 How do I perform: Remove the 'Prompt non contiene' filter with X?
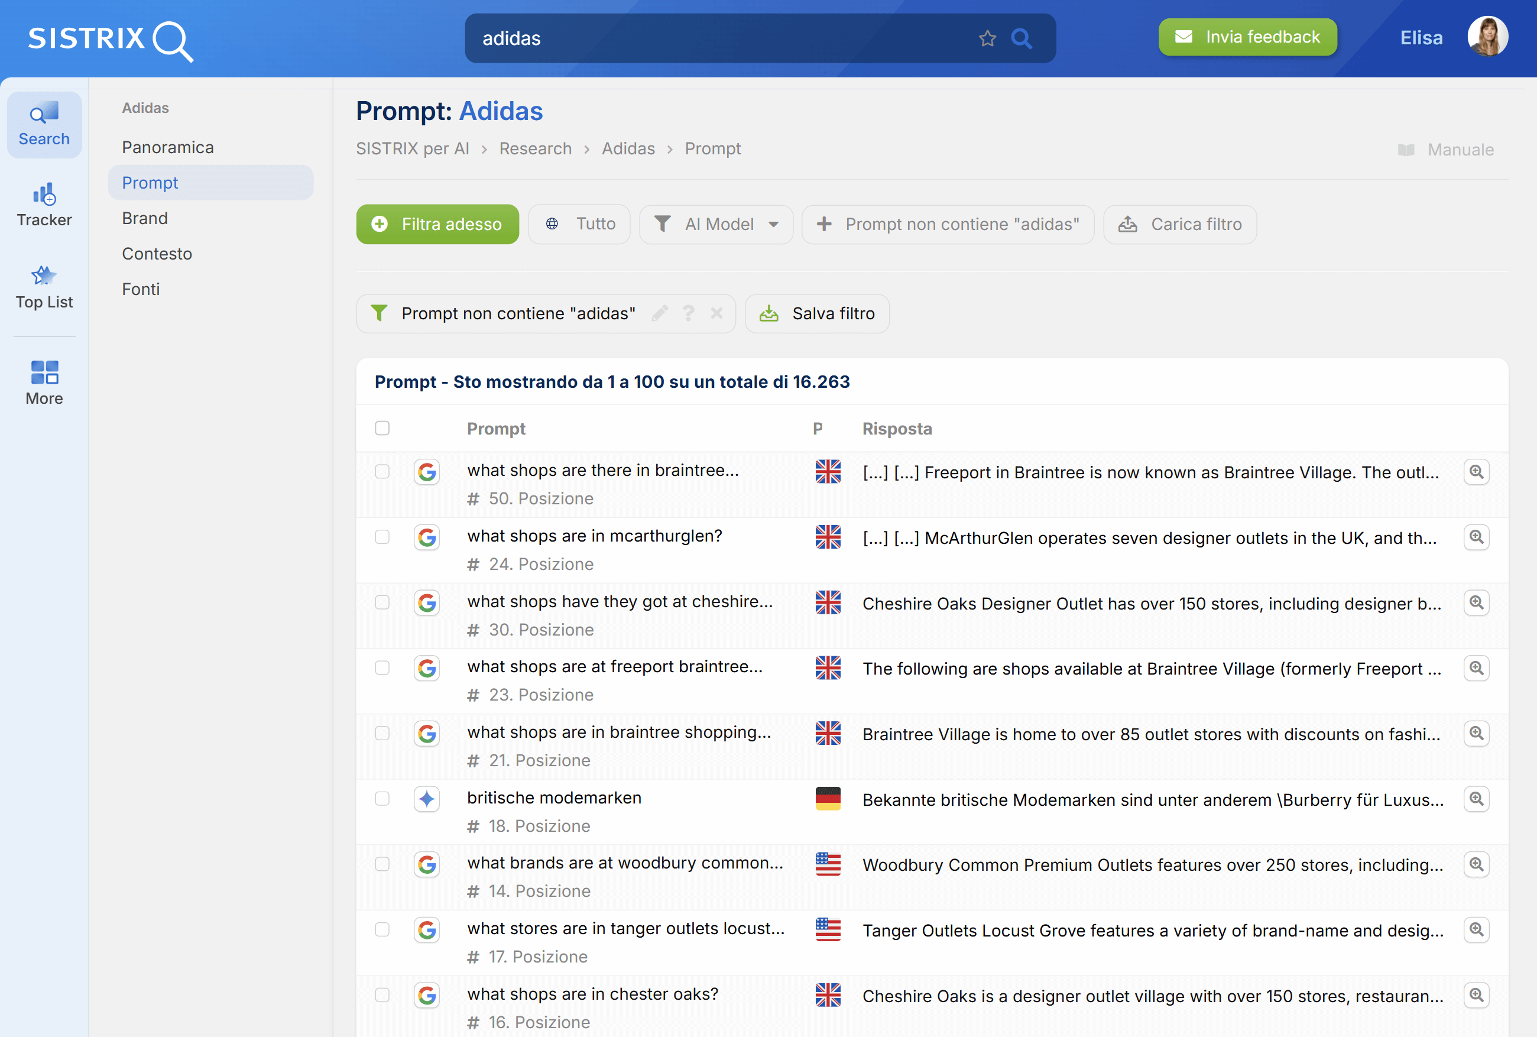(x=716, y=313)
